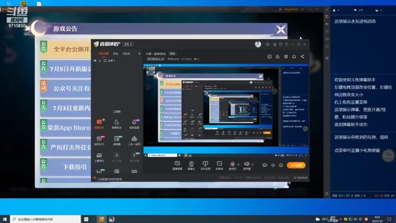Switch to the second scene tab

(x=116, y=54)
